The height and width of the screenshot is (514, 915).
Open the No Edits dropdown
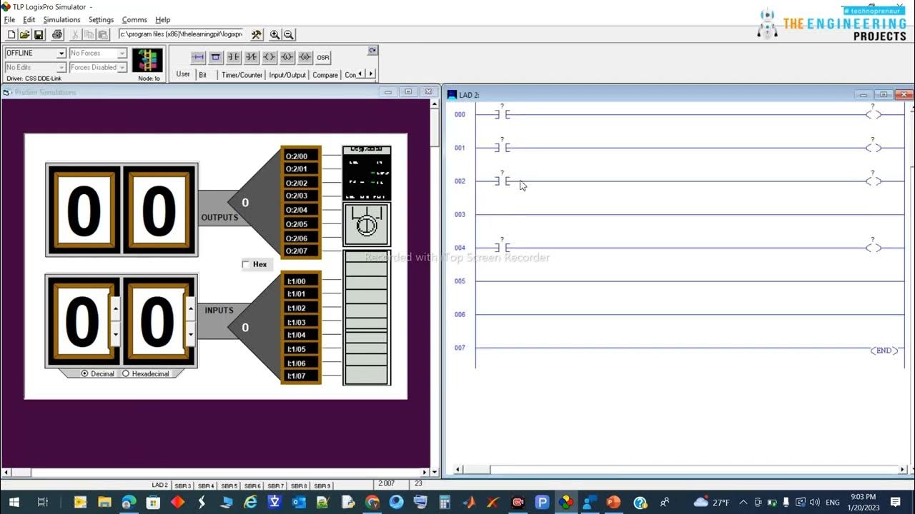click(x=61, y=68)
